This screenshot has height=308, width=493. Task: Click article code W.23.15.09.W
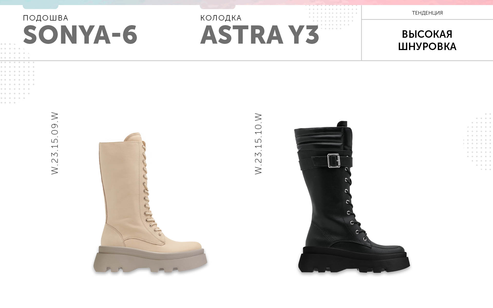click(55, 143)
